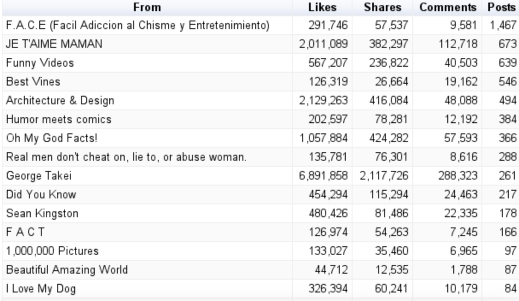The image size is (519, 301).
Task: Click George Takei's 6,891,858 likes cell
Action: 329,176
